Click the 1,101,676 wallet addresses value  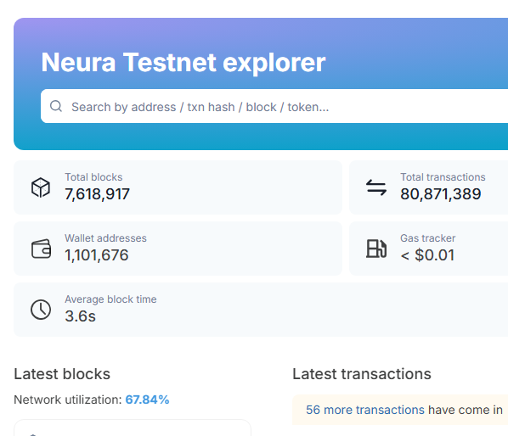[97, 255]
